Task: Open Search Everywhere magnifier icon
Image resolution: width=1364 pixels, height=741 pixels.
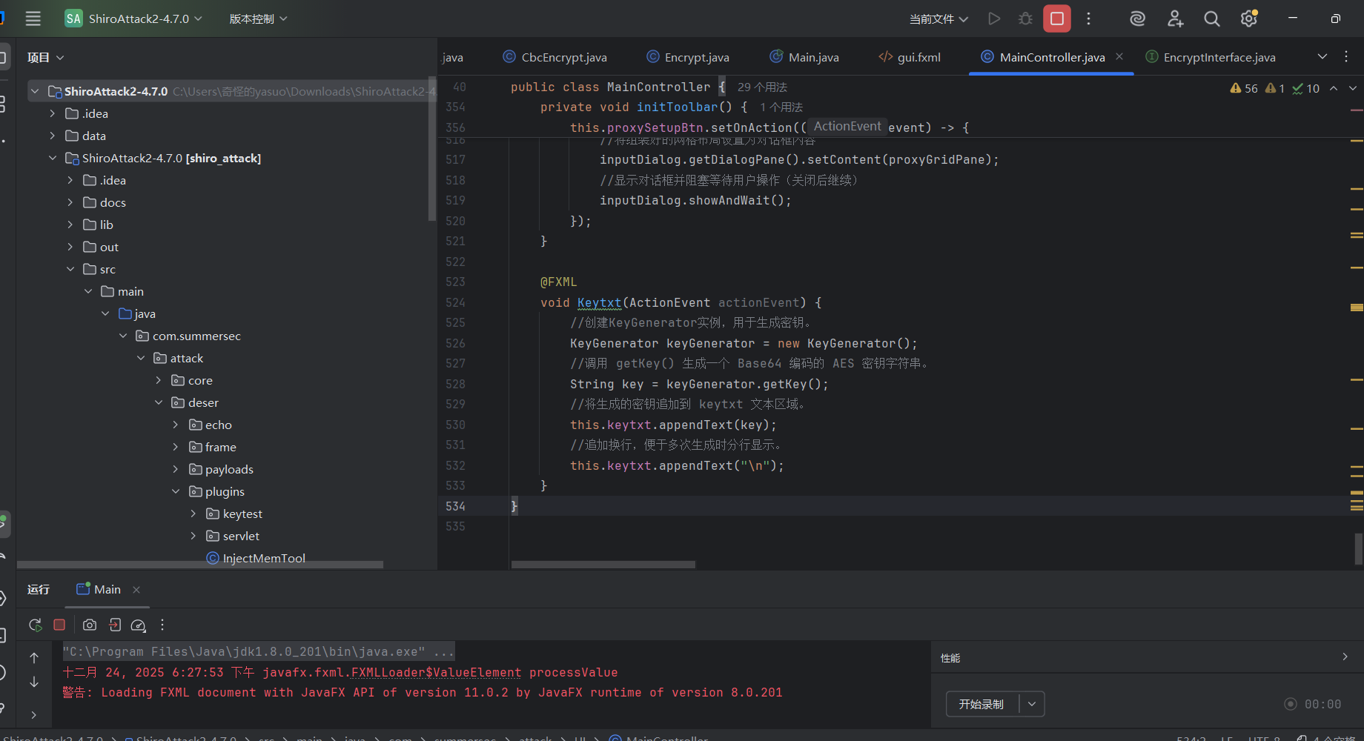Action: (x=1211, y=19)
